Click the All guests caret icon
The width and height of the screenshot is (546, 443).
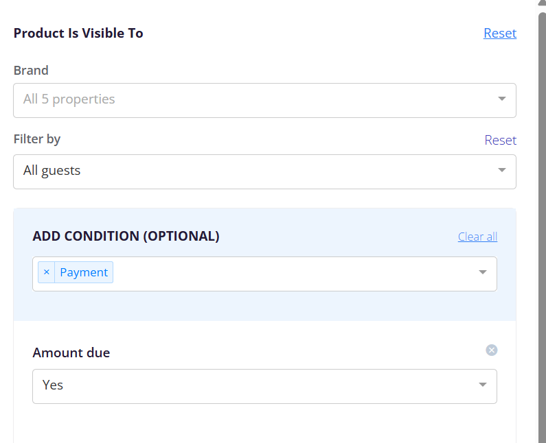[501, 170]
